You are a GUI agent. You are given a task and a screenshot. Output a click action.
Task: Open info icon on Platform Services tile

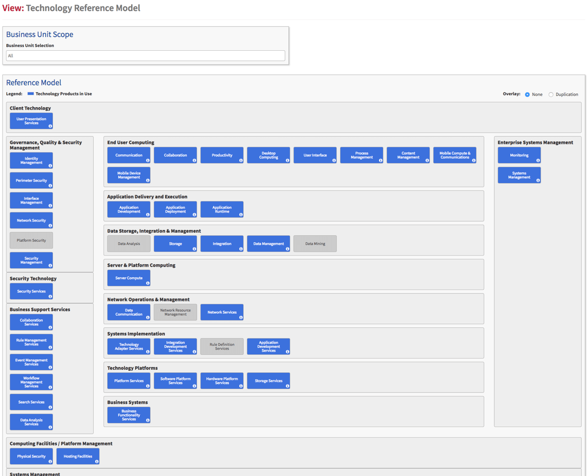(x=148, y=386)
